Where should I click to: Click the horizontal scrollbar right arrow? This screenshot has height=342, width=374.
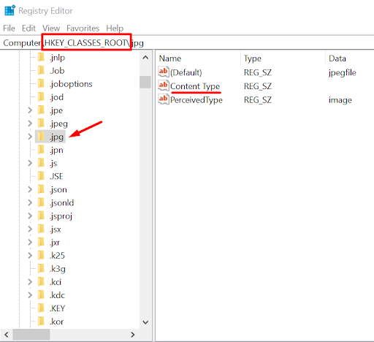tap(133, 335)
